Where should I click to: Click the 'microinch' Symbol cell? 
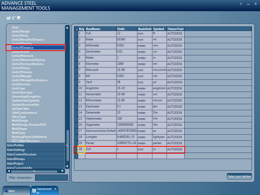pyautogui.click(x=159, y=70)
